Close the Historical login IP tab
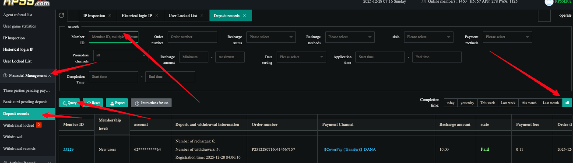This screenshot has height=163, width=573. click(x=157, y=16)
